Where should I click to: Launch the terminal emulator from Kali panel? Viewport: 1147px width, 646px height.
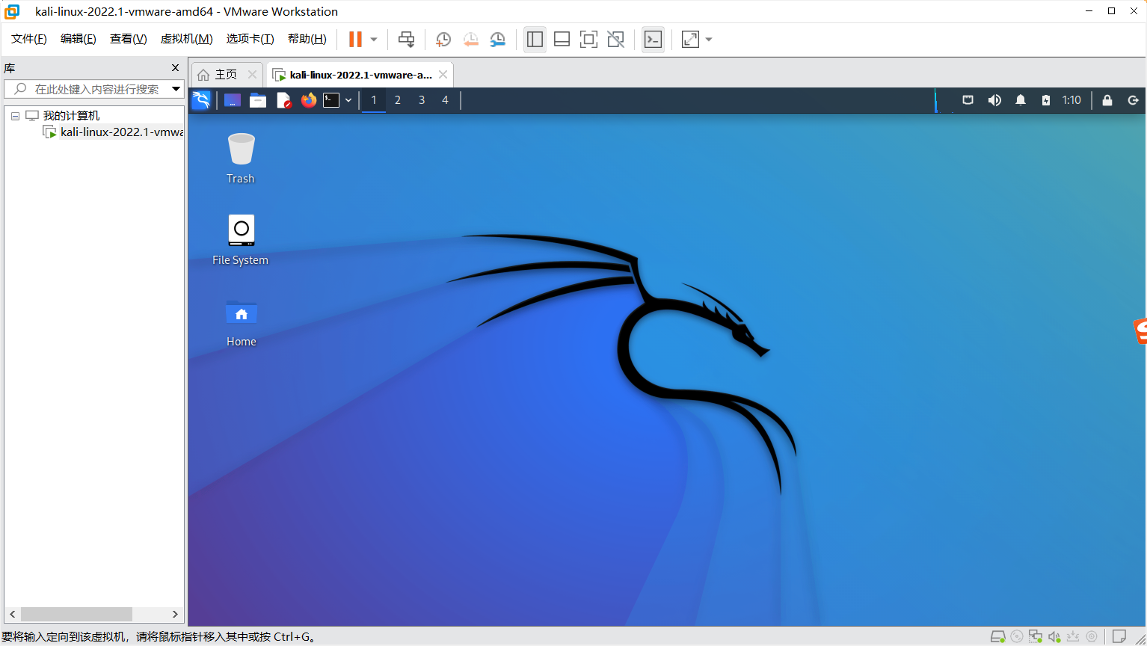click(x=331, y=100)
